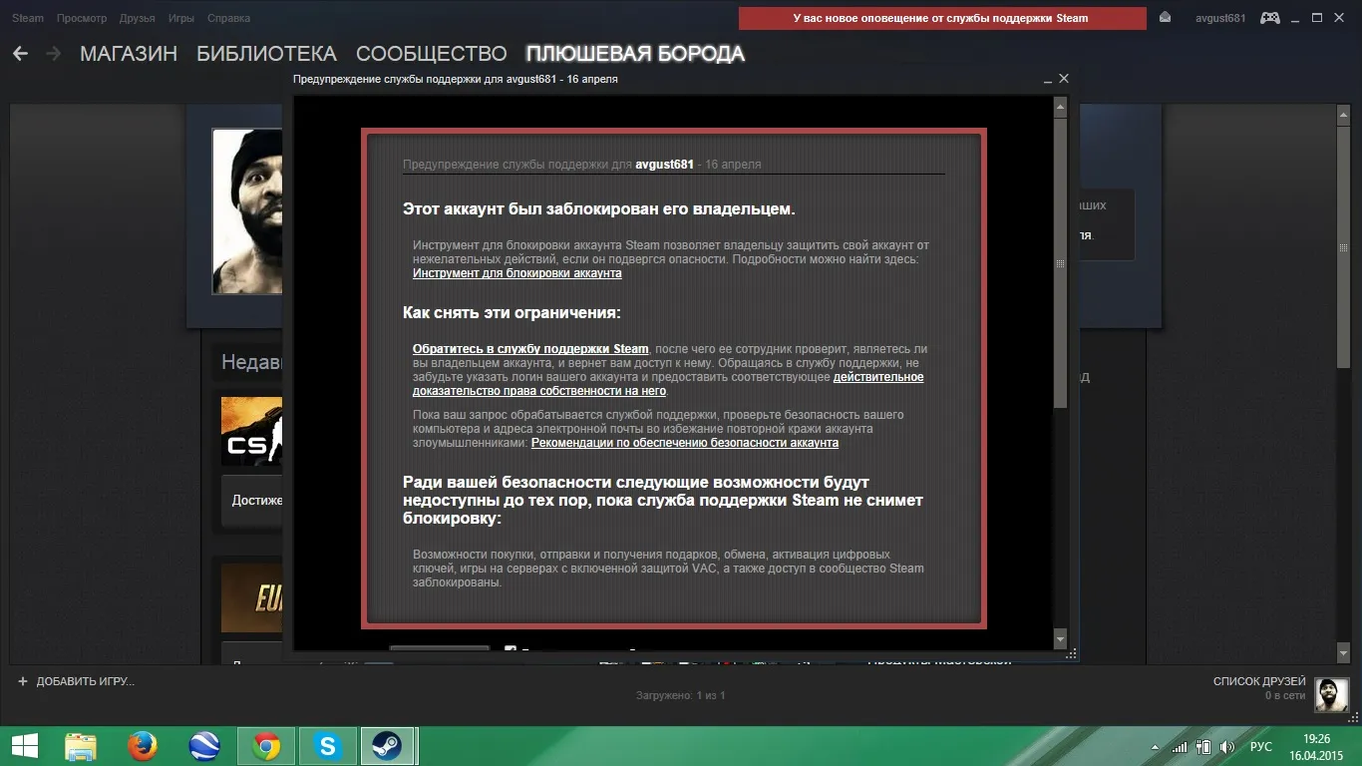Screen dimensions: 1362x766
Task: Go to the БИБЛИОТЕКА tab
Action: point(266,54)
